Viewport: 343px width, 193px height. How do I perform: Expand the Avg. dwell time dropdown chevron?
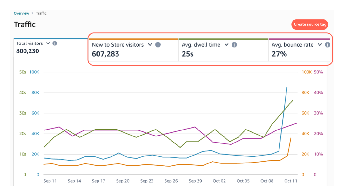coord(226,45)
